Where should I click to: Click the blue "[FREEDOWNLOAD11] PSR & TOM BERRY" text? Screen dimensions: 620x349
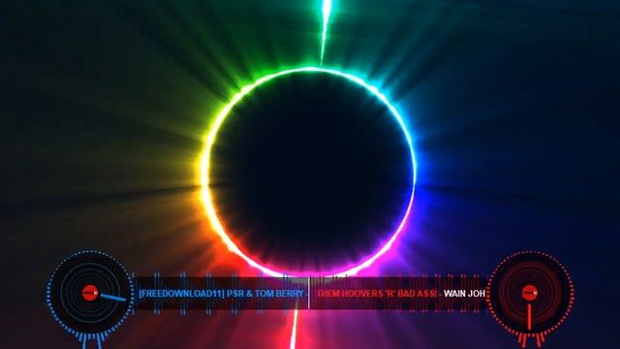tap(221, 294)
